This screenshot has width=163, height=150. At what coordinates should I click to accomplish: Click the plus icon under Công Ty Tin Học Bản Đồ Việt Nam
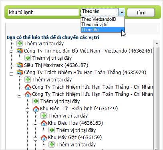pos(28,58)
